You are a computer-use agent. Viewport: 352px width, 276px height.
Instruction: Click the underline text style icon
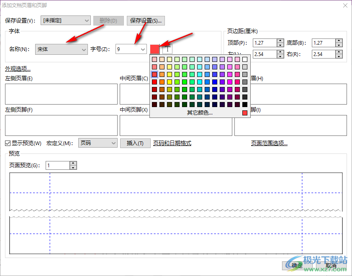click(167, 49)
